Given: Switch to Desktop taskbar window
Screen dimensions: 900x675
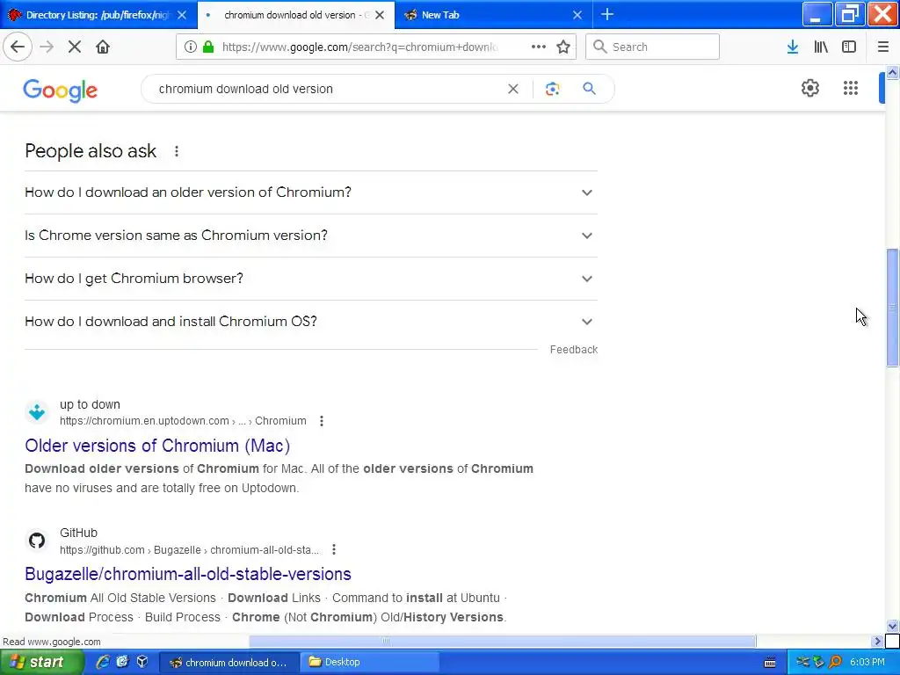Looking at the screenshot, I should pyautogui.click(x=372, y=662).
